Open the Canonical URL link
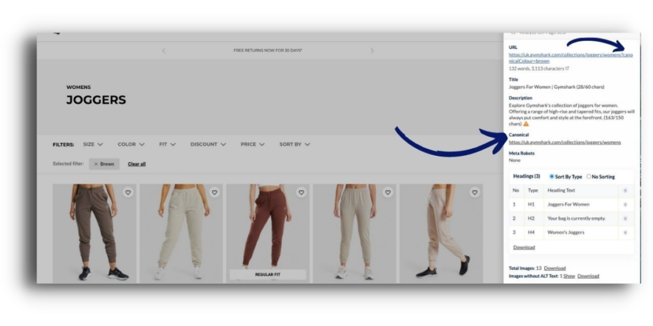Image resolution: width=653 pixels, height=326 pixels. [x=565, y=142]
